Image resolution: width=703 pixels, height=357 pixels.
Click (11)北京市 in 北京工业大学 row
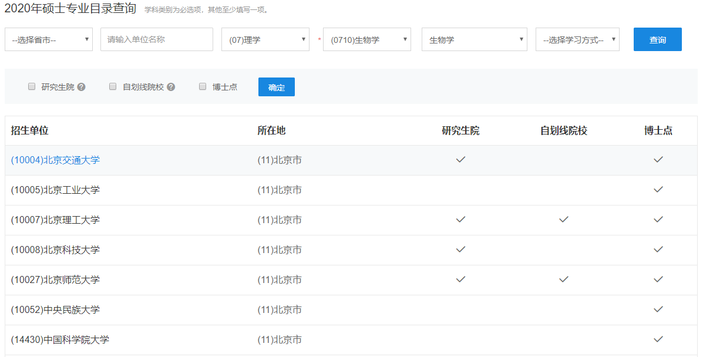pos(280,190)
